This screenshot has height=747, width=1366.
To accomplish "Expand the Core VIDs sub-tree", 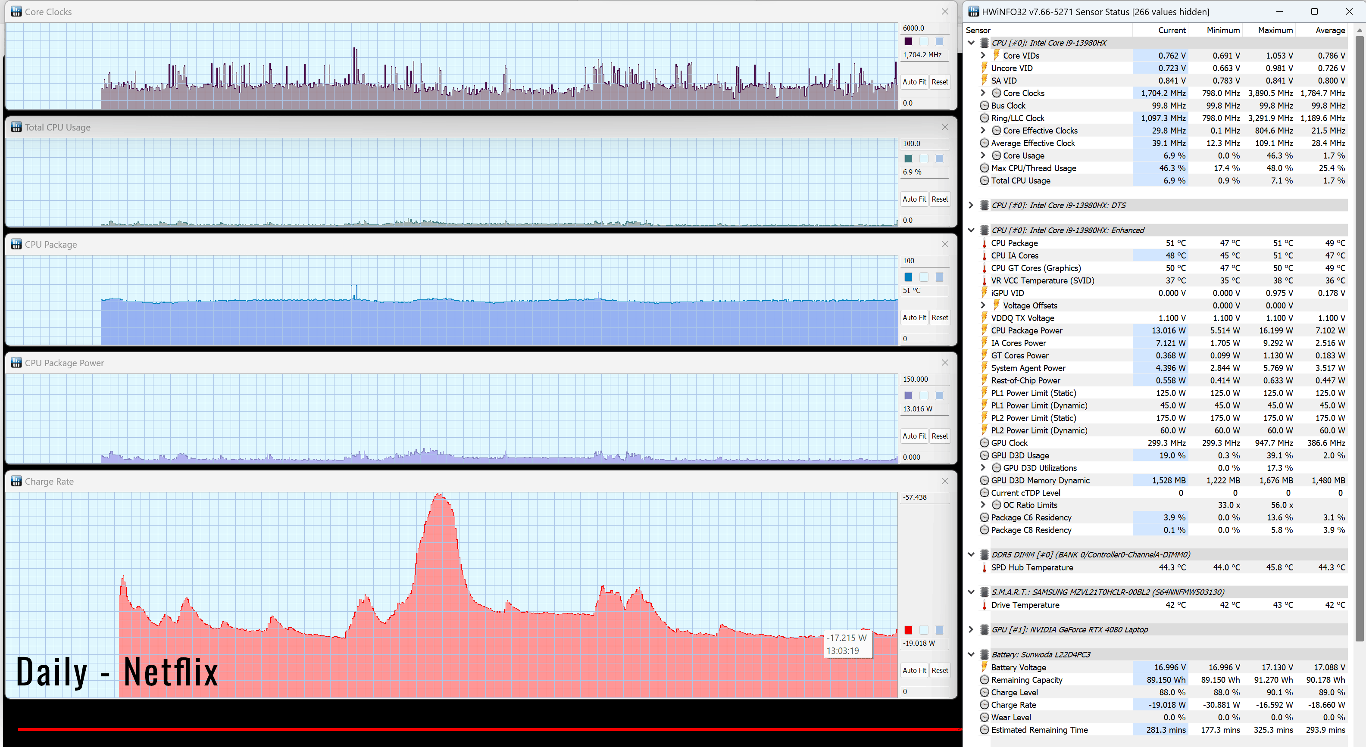I will (983, 56).
